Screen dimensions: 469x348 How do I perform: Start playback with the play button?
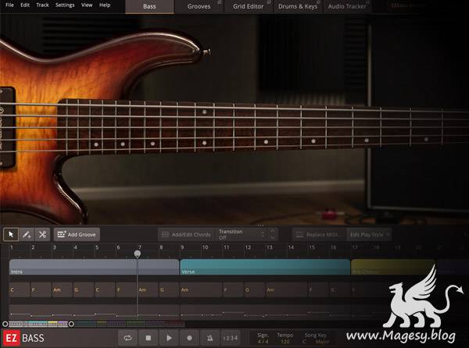click(x=169, y=338)
